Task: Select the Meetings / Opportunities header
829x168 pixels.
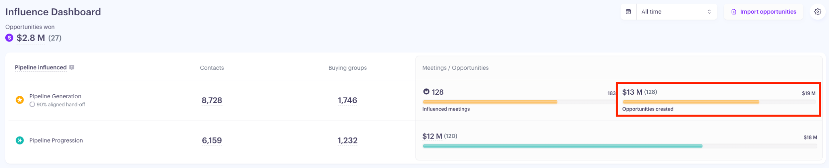Action: pos(455,68)
